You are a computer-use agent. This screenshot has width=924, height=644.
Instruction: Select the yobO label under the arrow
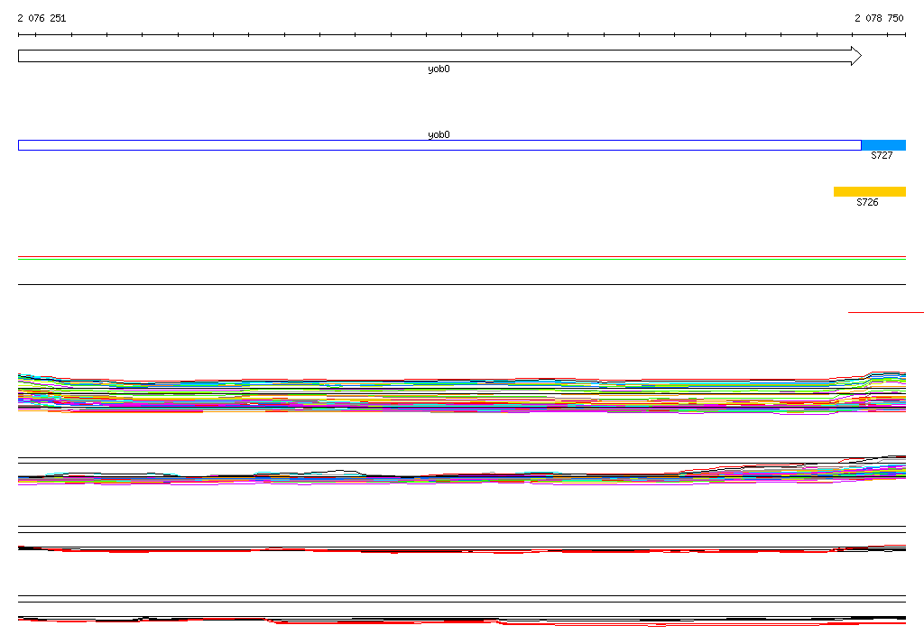tap(439, 69)
